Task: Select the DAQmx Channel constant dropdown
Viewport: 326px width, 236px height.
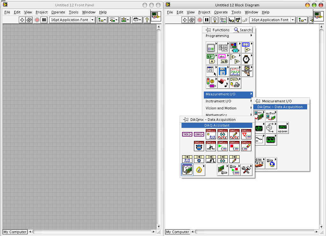Action: [199, 134]
